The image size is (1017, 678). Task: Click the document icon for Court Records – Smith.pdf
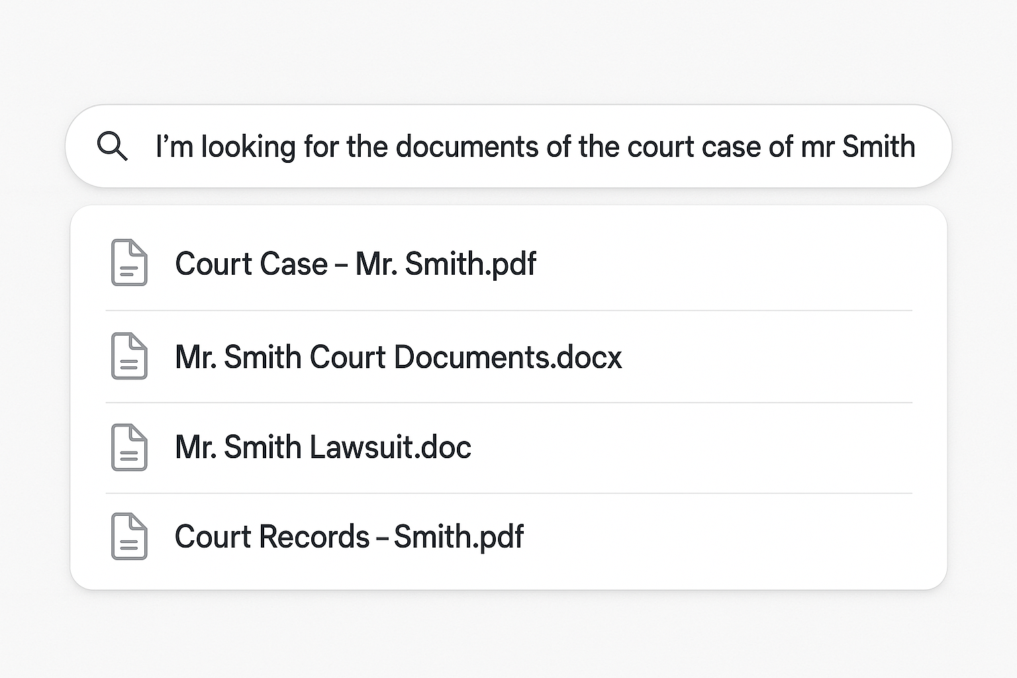click(129, 536)
